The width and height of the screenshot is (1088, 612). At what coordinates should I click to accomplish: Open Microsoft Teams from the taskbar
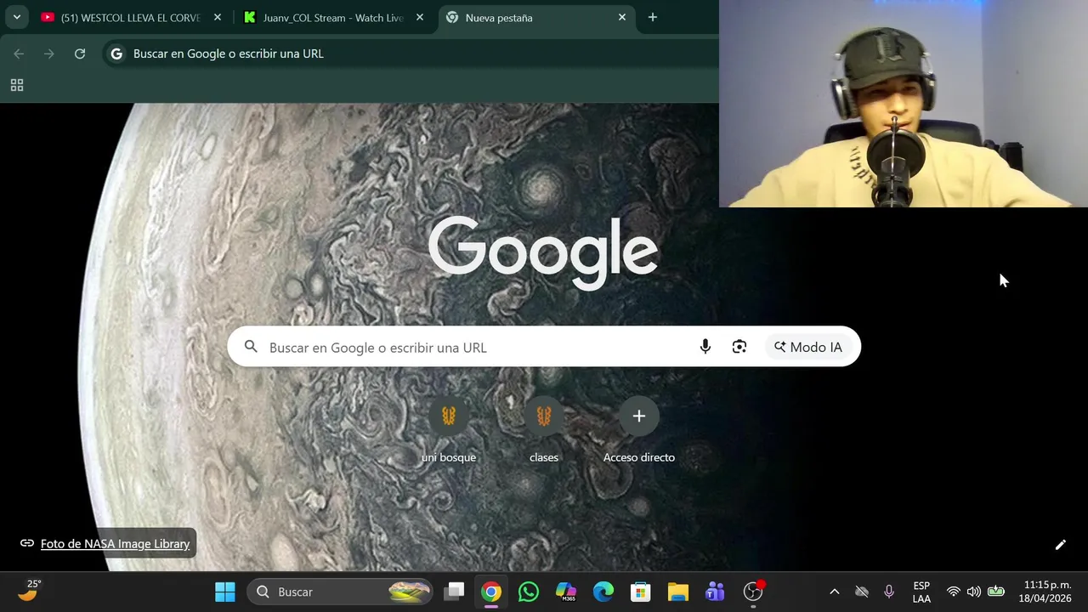click(716, 592)
